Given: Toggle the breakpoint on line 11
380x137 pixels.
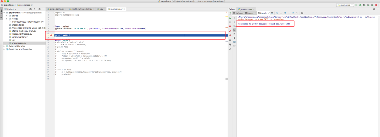Looking at the screenshot, I should tap(51, 35).
